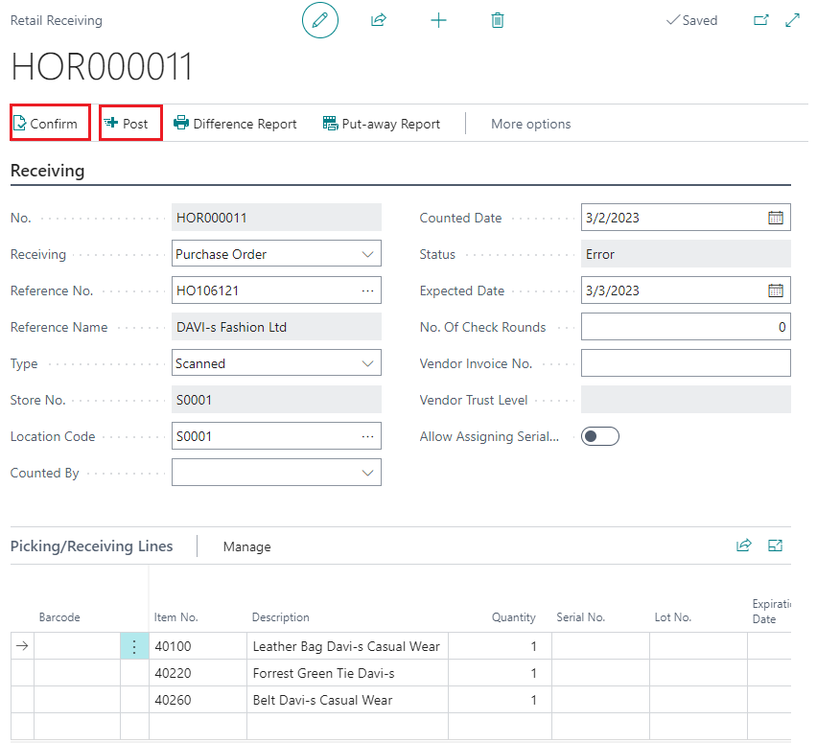Open the Type dropdown showing Scanned

pyautogui.click(x=368, y=363)
